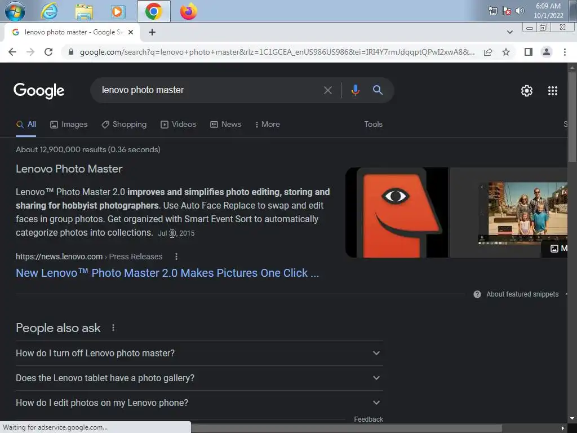The height and width of the screenshot is (433, 577).
Task: Open Chrome side panel icon
Action: point(529,52)
